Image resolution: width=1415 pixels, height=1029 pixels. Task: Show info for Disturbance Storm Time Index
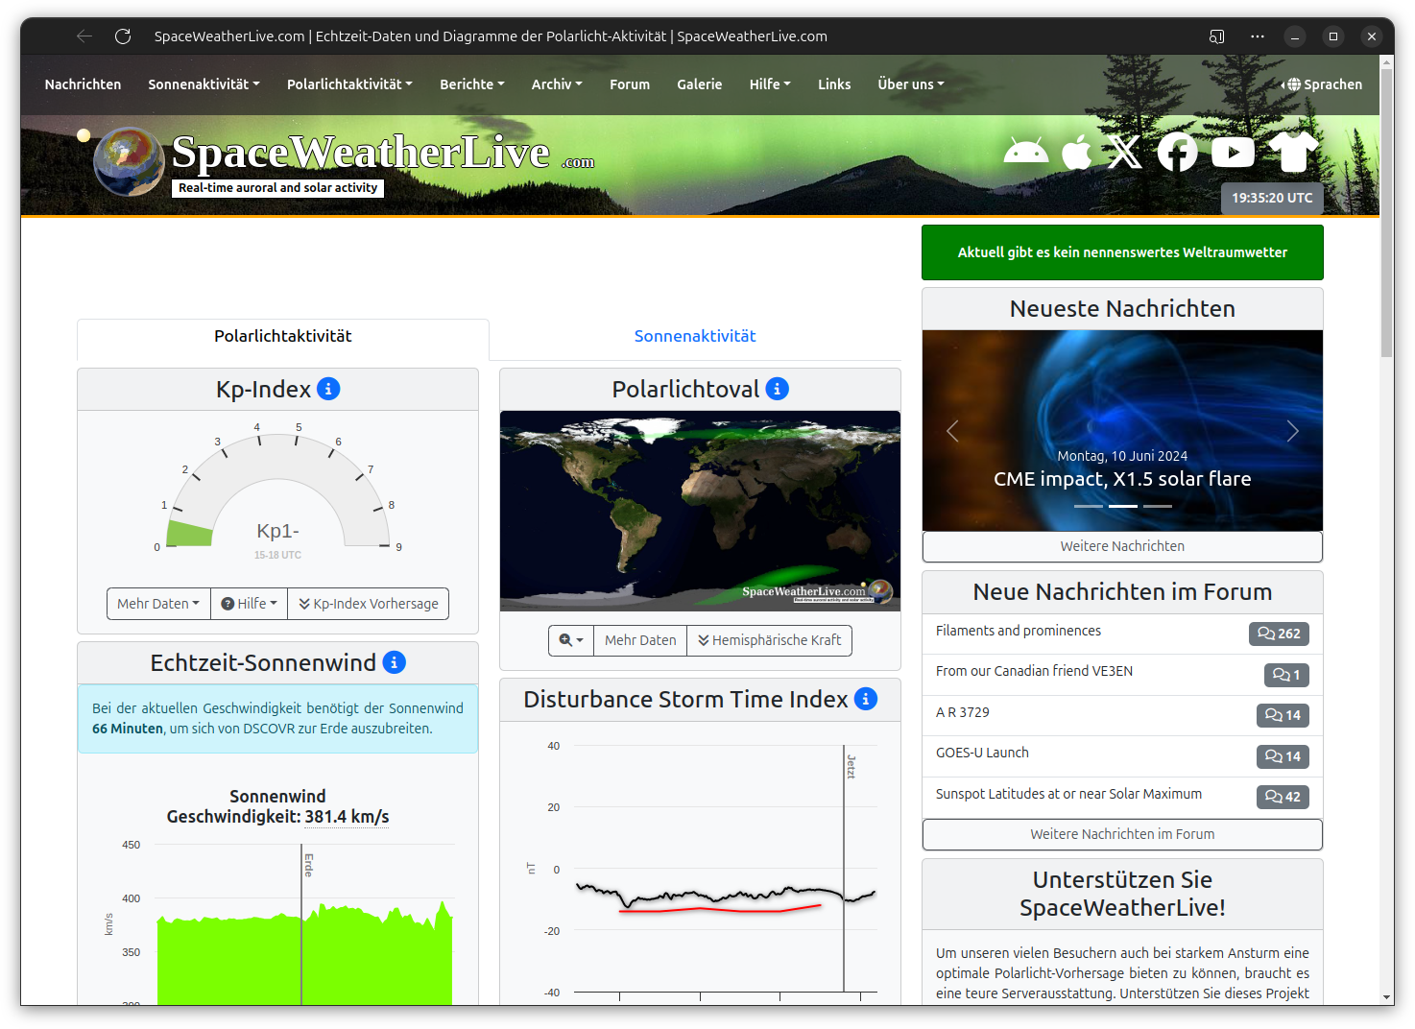[x=866, y=699]
